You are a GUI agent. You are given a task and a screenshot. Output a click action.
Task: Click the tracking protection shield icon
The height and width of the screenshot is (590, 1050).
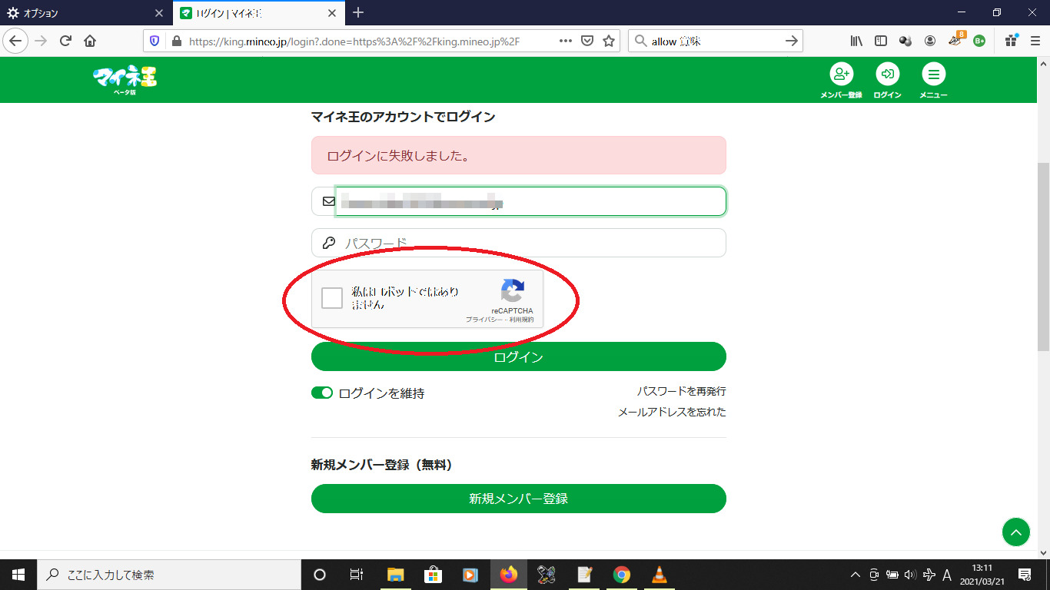pos(155,41)
